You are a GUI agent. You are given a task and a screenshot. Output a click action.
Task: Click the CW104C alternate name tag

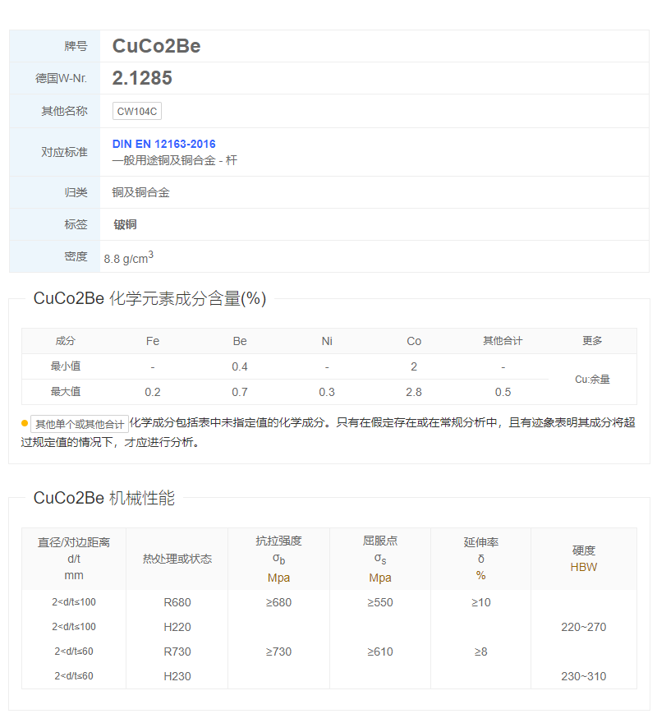pos(137,111)
